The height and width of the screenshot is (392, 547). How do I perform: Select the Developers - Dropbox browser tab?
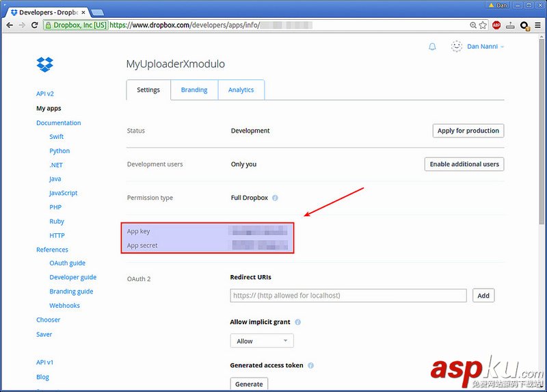click(x=47, y=12)
